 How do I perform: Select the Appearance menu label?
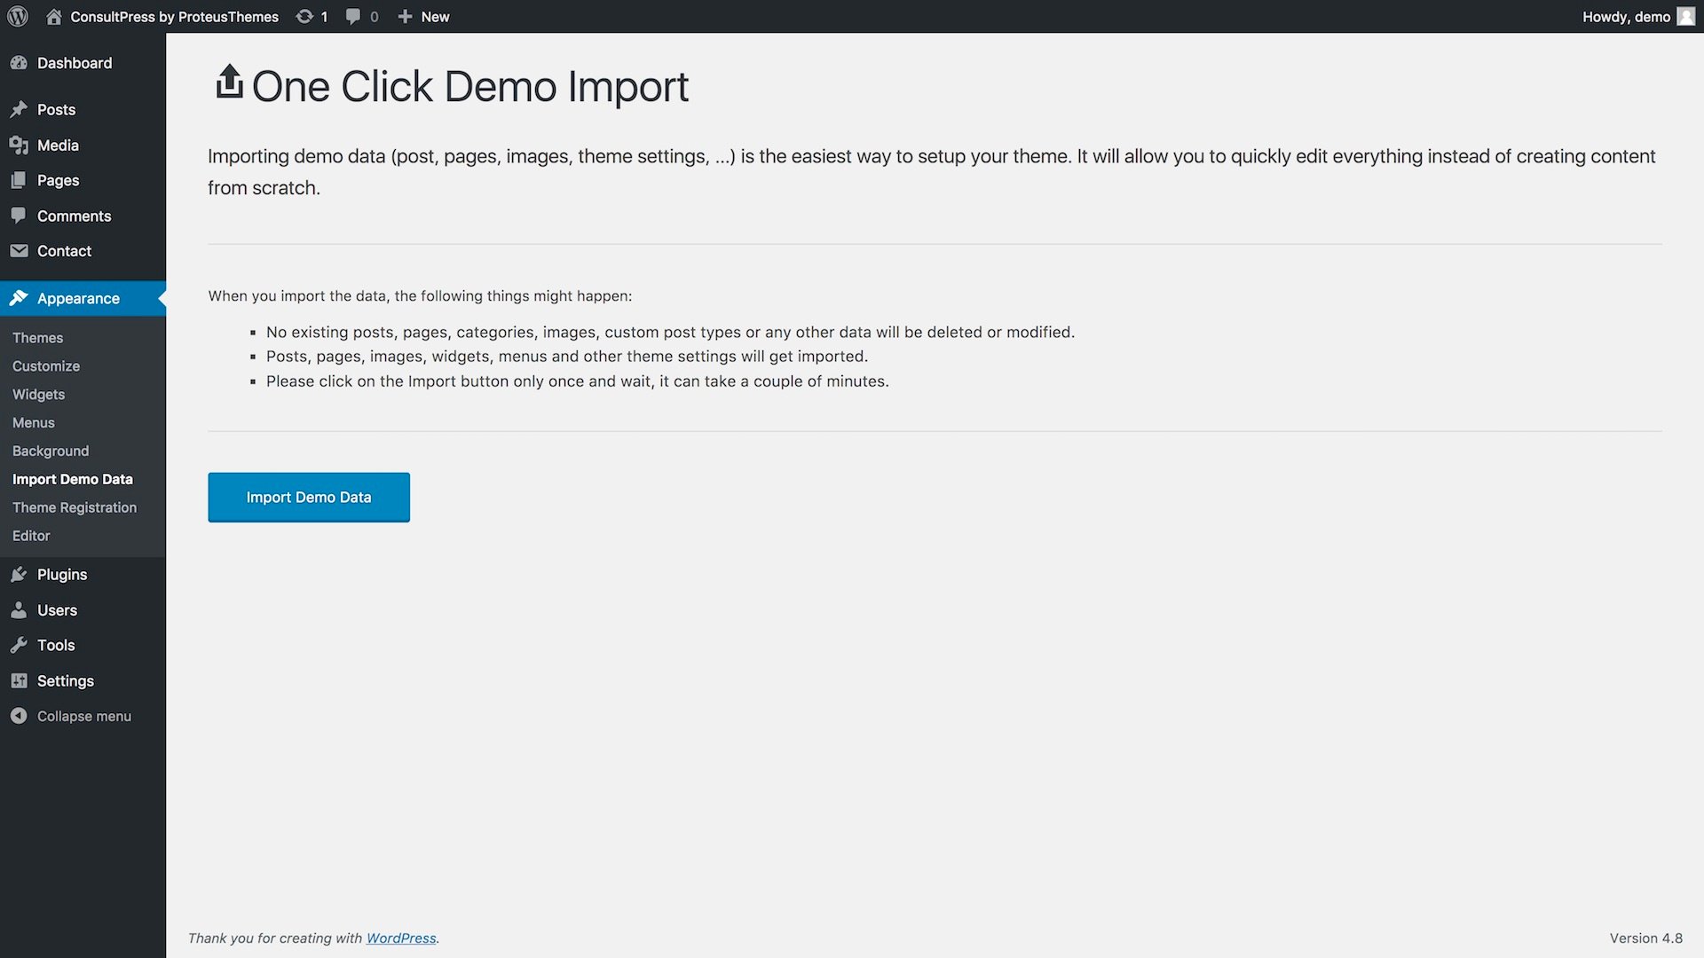click(x=78, y=299)
